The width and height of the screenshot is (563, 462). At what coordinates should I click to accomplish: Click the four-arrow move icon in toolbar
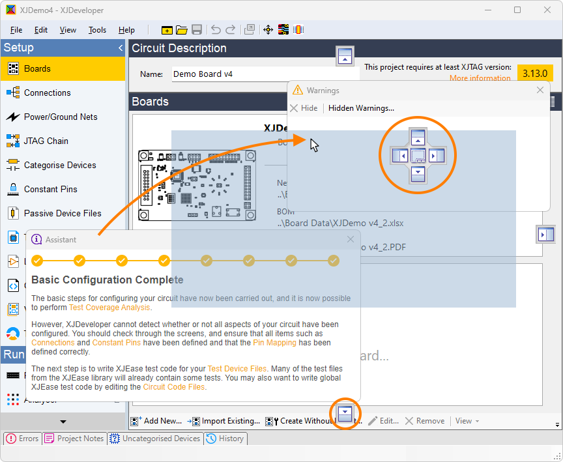click(x=268, y=30)
